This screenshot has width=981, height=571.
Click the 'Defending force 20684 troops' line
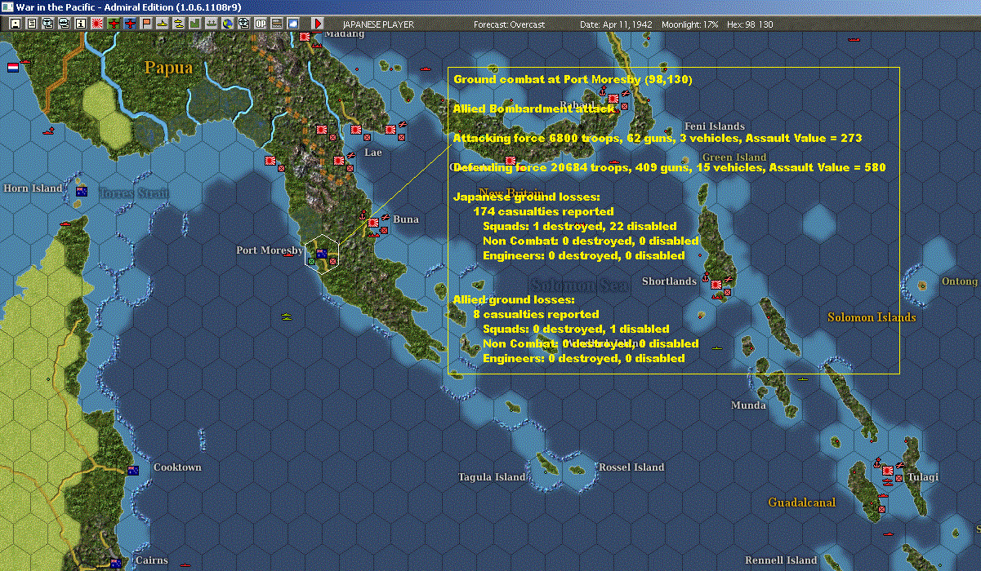click(670, 167)
